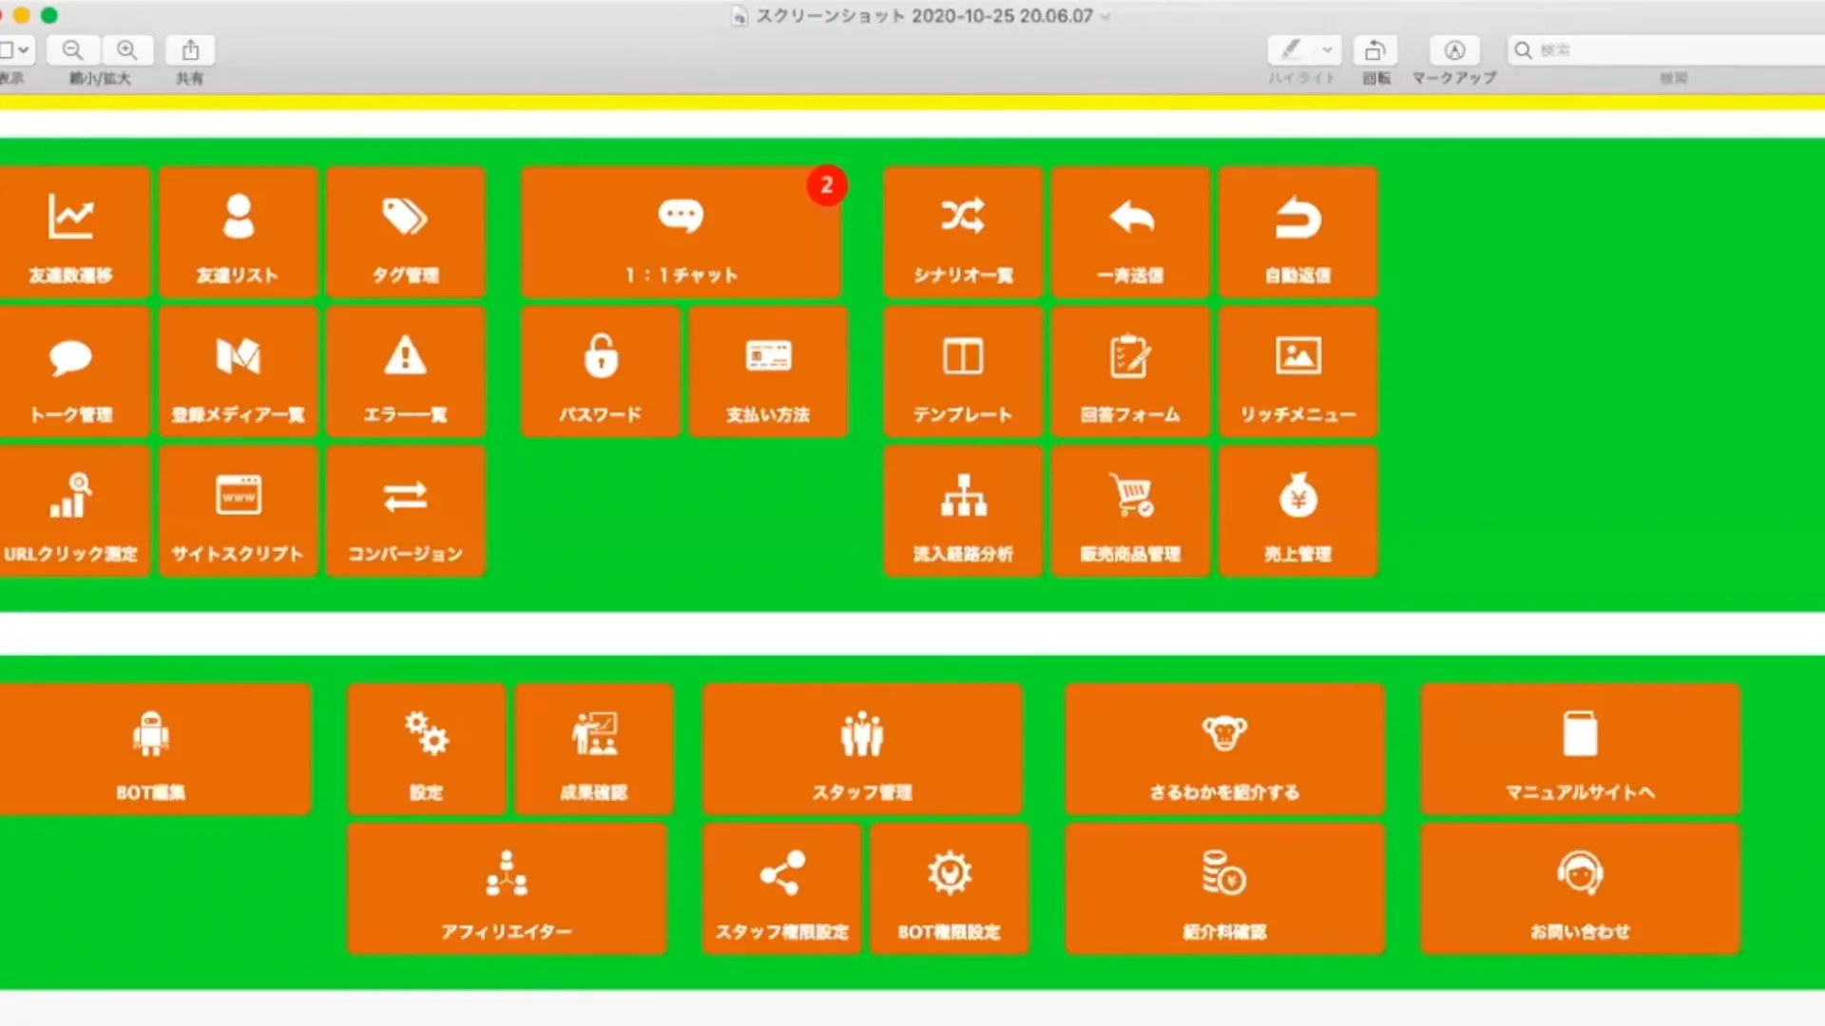Open the 自動返信 return-arrow tile
The height and width of the screenshot is (1026, 1825).
[1297, 233]
